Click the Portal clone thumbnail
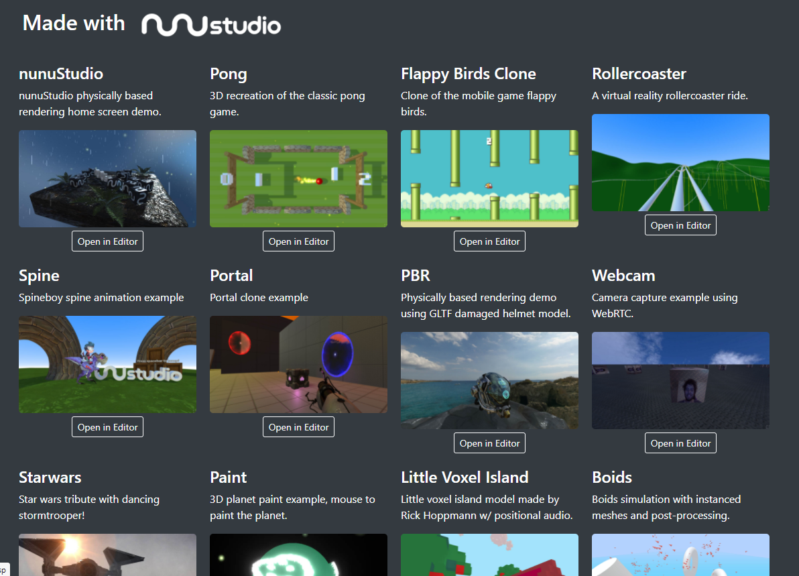The image size is (799, 576). (298, 365)
